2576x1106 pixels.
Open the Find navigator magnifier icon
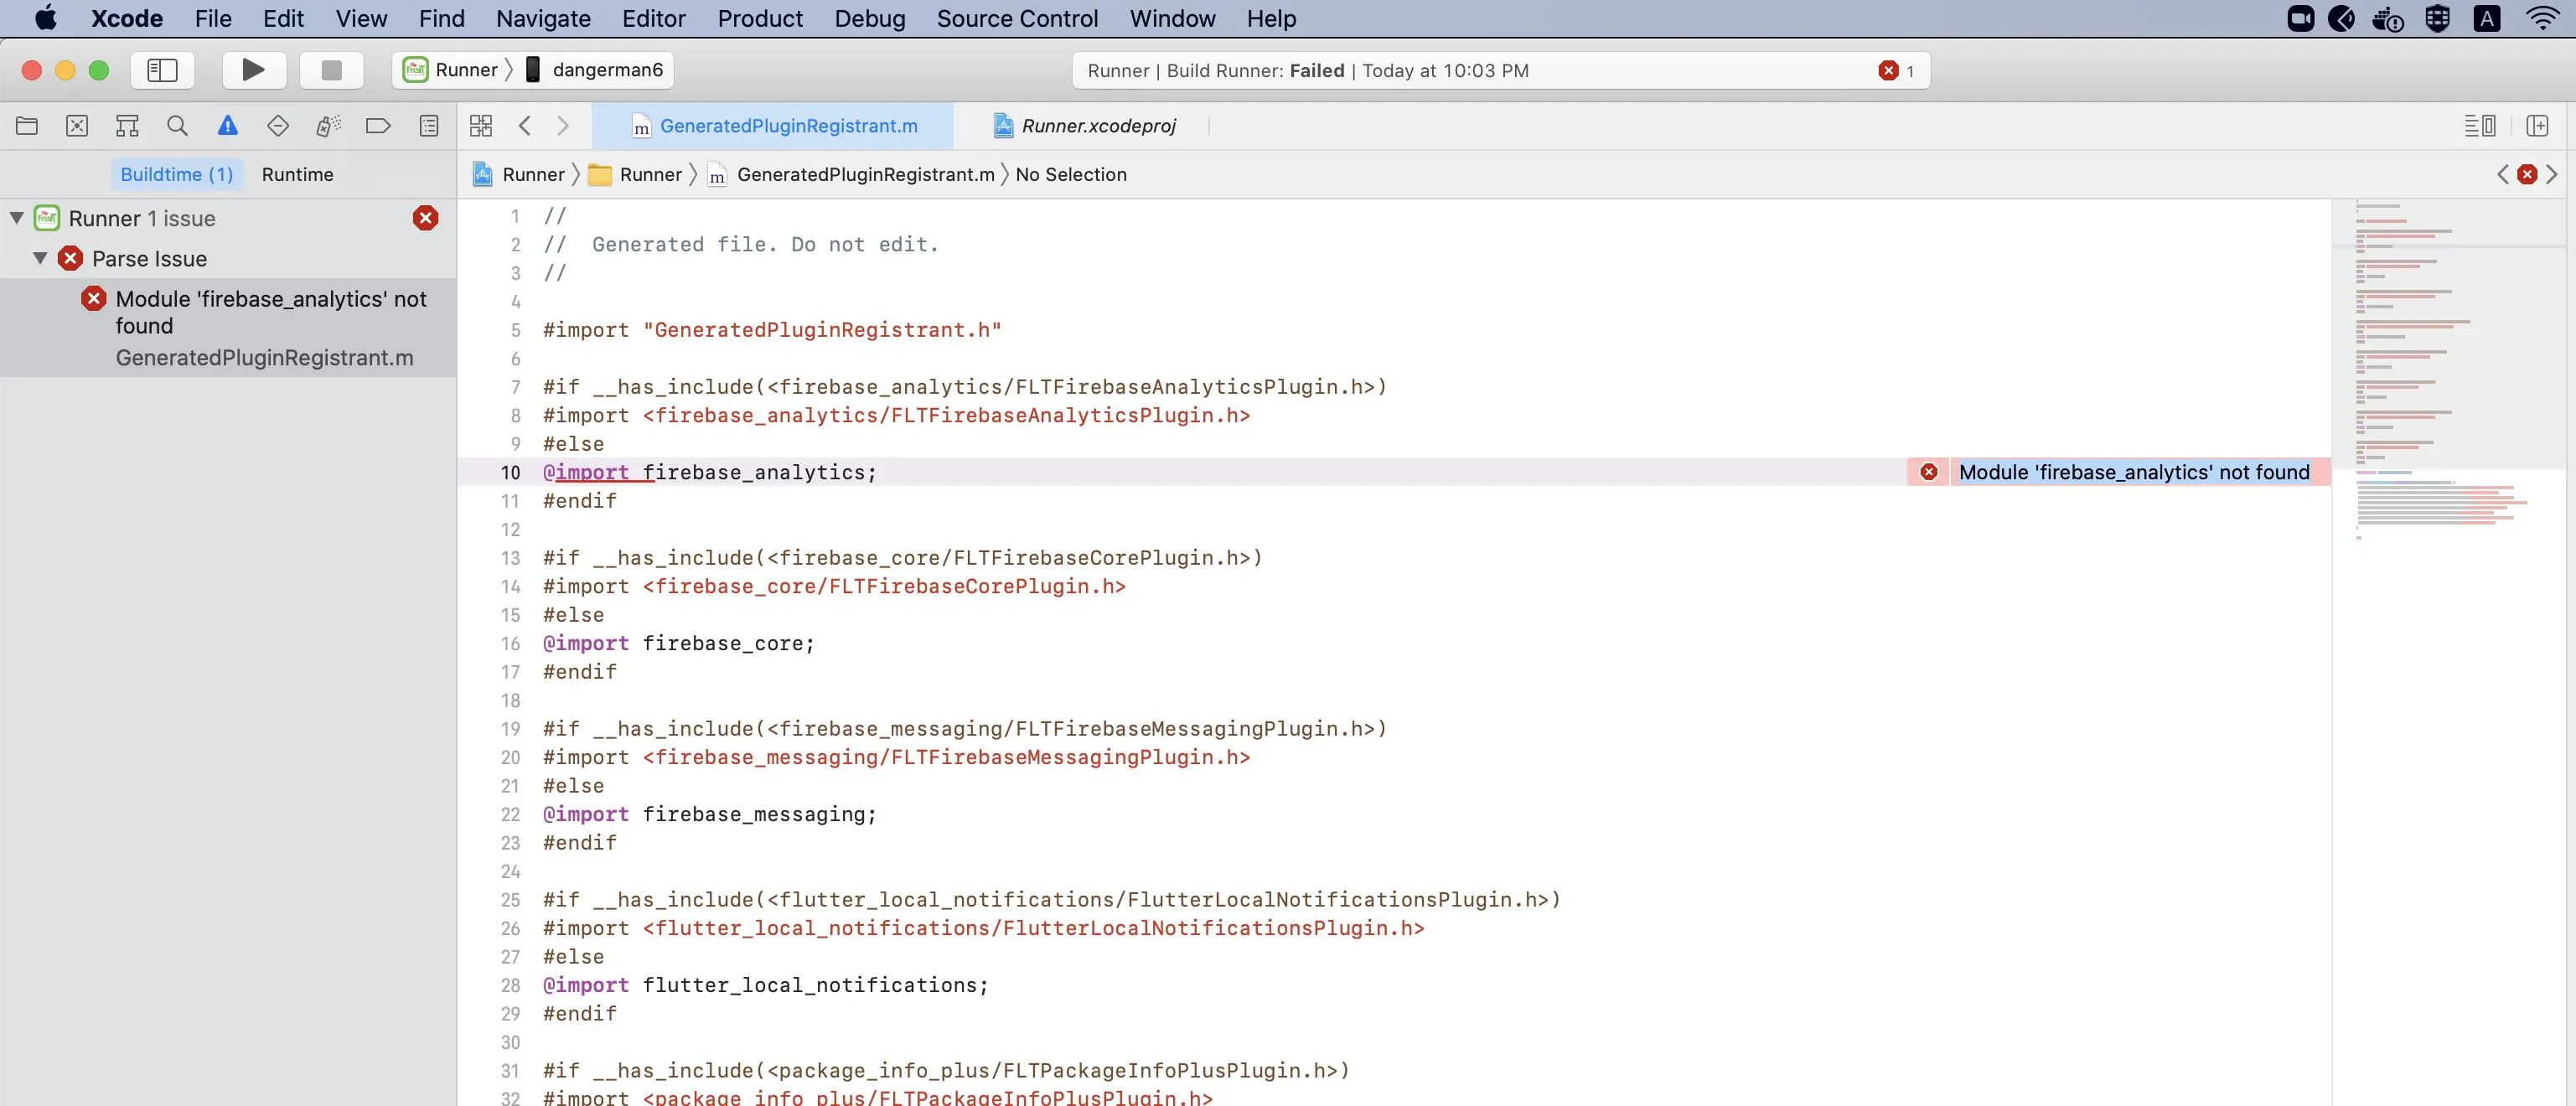point(177,126)
